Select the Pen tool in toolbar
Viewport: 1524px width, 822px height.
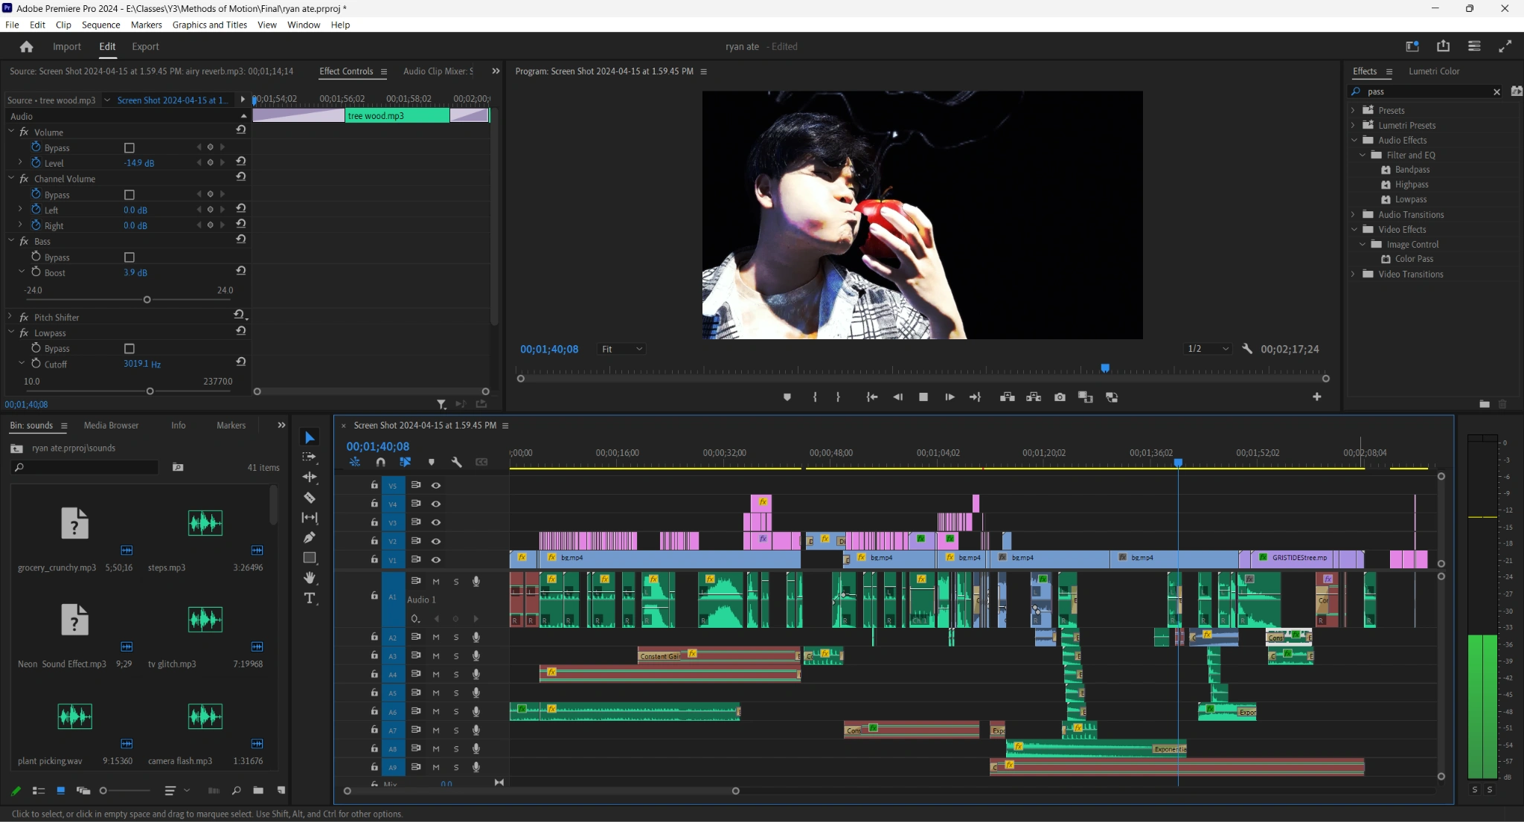[x=310, y=537]
